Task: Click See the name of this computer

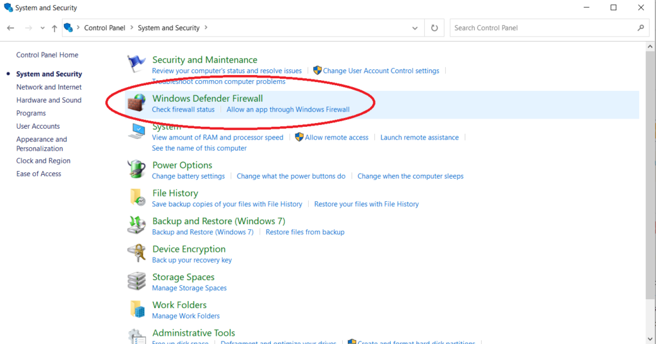Action: pos(199,148)
